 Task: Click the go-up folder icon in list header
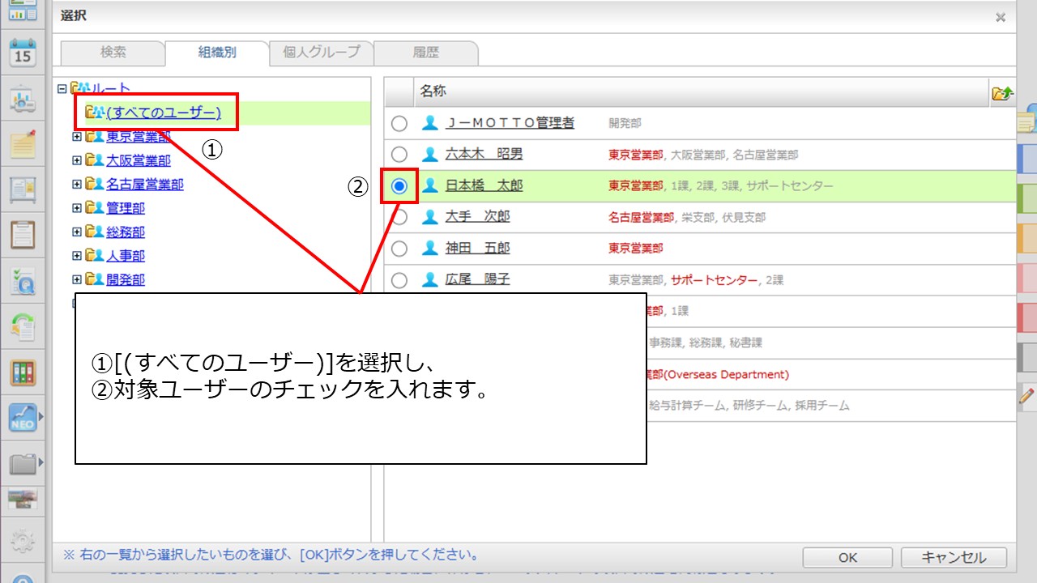[x=1001, y=93]
